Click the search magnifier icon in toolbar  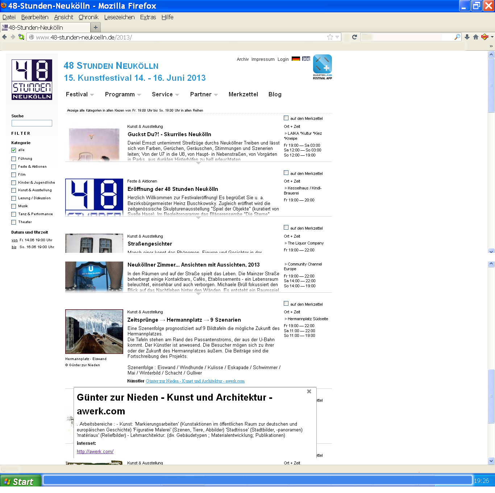[x=457, y=37]
